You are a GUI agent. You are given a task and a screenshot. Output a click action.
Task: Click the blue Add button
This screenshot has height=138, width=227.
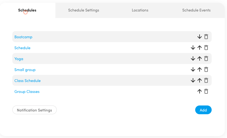203,110
